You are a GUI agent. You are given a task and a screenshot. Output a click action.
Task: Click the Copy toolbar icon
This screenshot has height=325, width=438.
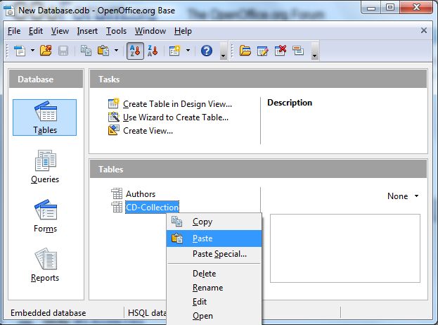click(86, 51)
